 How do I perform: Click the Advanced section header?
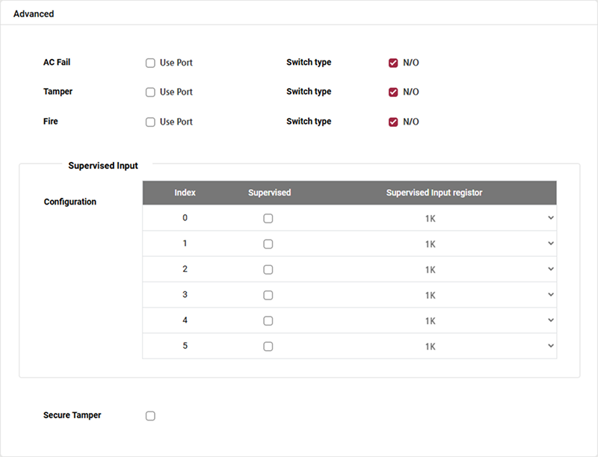coord(34,14)
